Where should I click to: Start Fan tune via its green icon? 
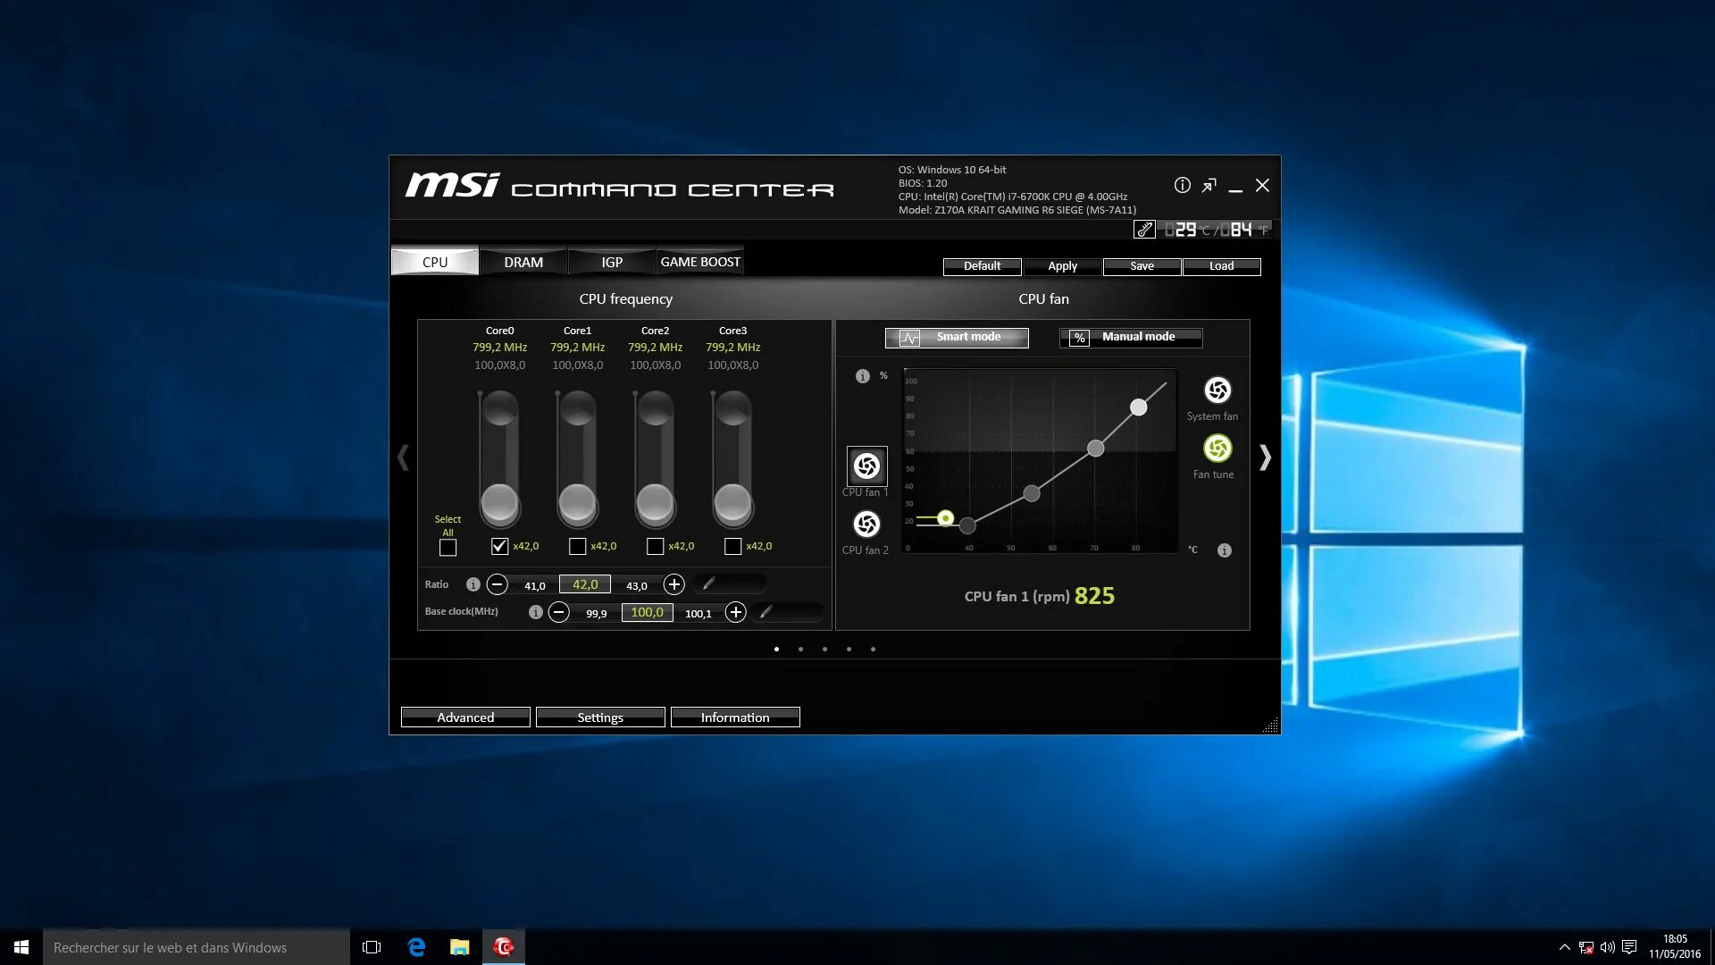[1217, 449]
